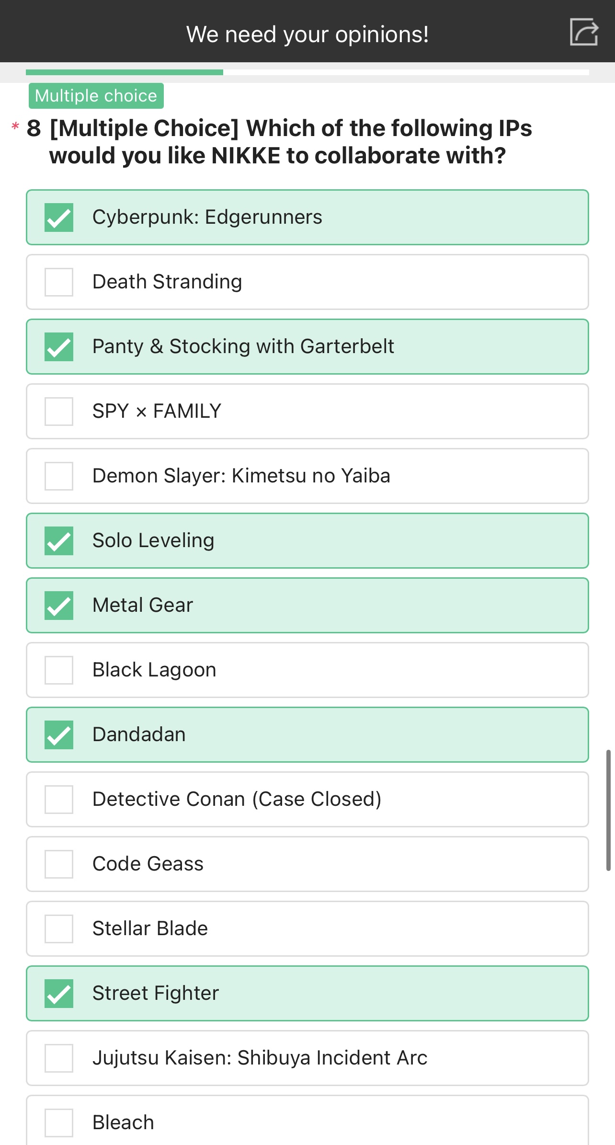Untick the Dandadan option
The height and width of the screenshot is (1145, 615).
[x=59, y=735]
